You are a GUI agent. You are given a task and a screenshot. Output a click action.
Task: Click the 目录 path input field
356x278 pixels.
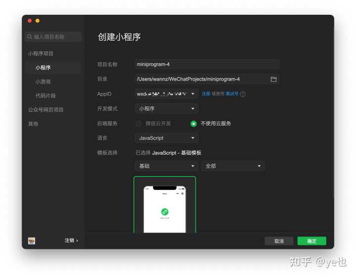[x=207, y=79]
